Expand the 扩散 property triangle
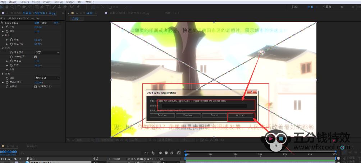This screenshot has height=163, width=361. pos(7,65)
